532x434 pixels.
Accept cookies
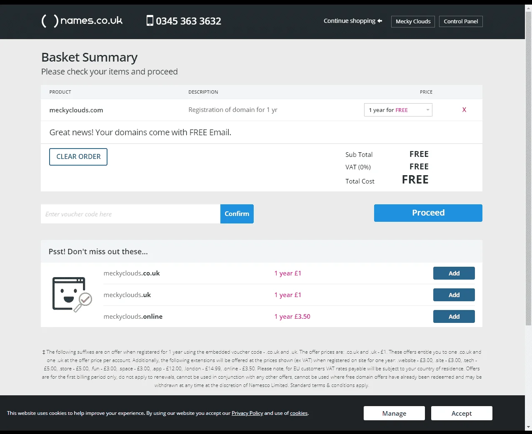(462, 413)
